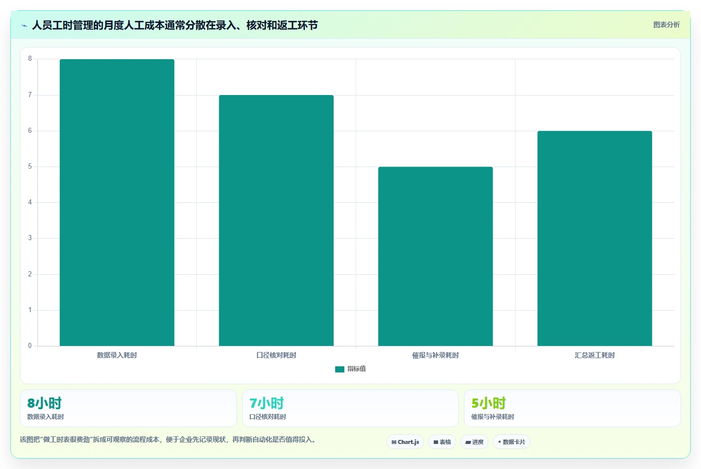Click the lightning icon beside the title

tap(24, 26)
